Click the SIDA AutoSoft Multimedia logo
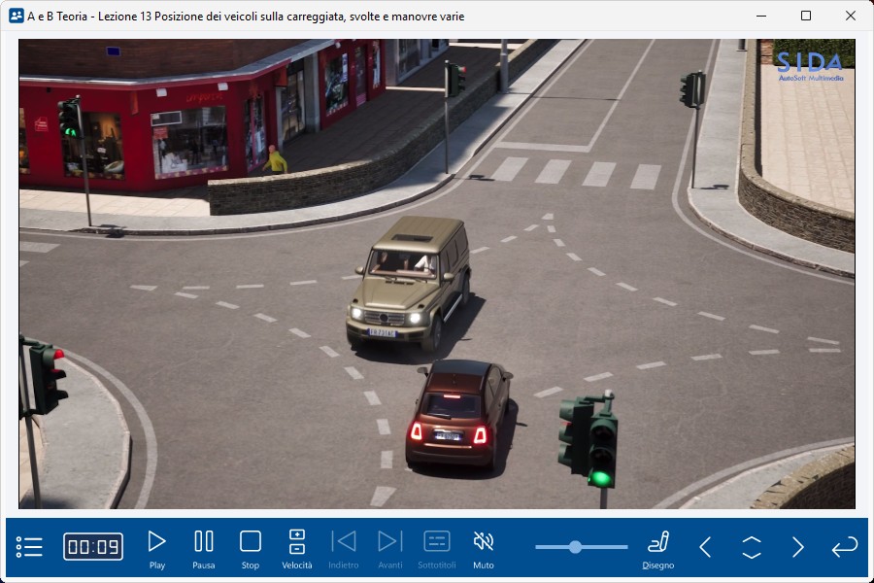The image size is (874, 583). [810, 66]
